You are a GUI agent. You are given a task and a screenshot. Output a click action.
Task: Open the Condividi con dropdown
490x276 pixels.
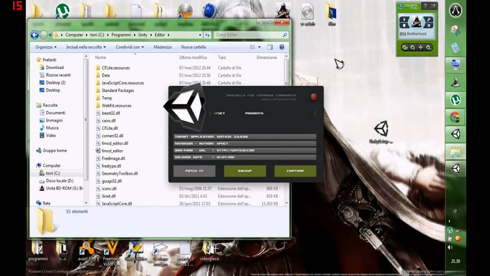coord(130,47)
